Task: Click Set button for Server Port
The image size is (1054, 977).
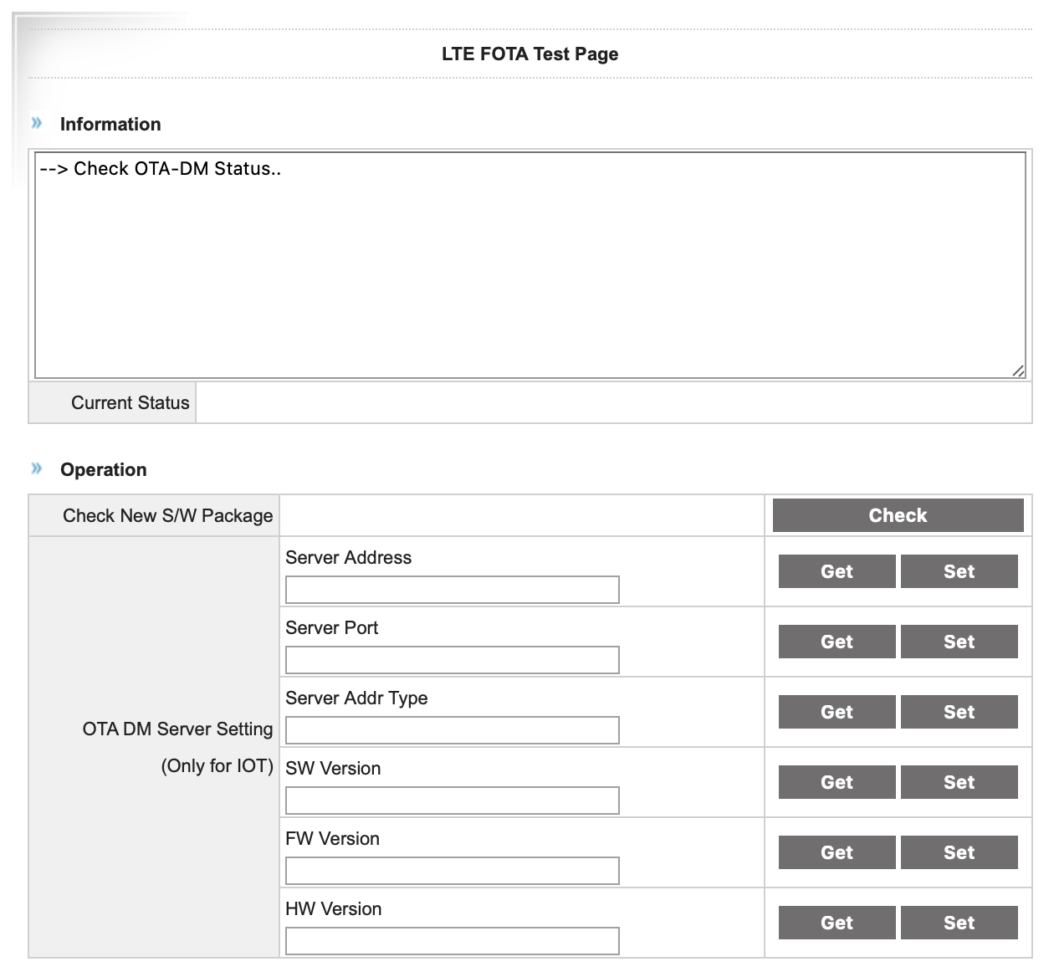Action: point(959,642)
